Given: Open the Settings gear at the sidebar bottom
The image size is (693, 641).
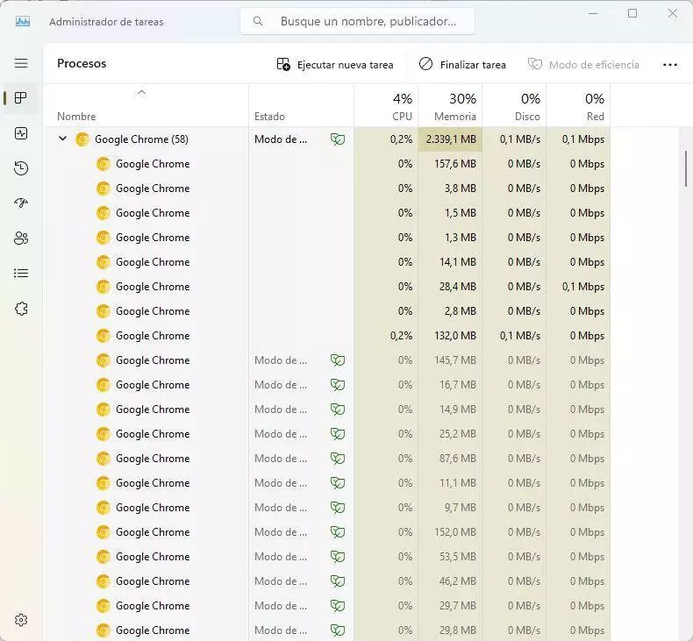Looking at the screenshot, I should point(21,620).
